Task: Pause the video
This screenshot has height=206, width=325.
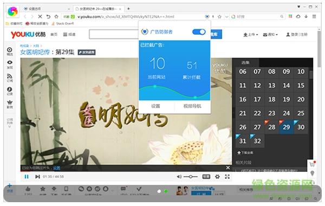Action: click(x=27, y=177)
